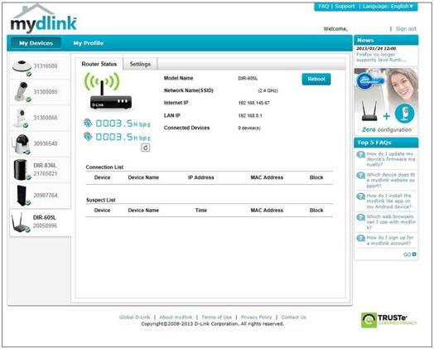Click FAQ icon beside firmware update question
Screen dimensions: 434x349
click(360, 155)
